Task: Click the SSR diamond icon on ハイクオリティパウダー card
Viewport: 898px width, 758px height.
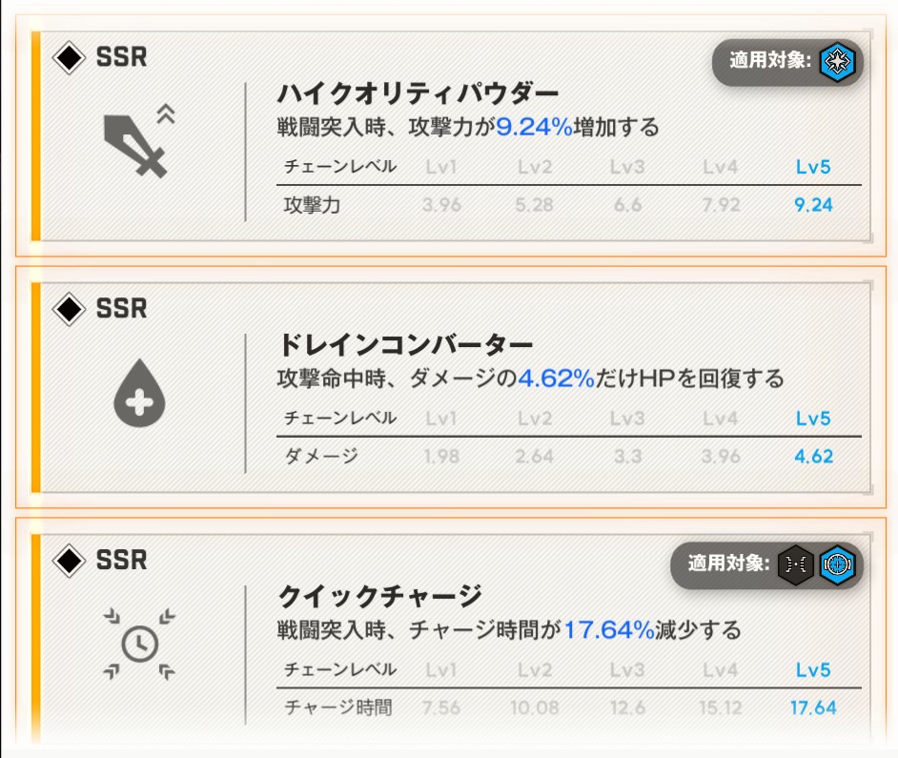Action: click(69, 57)
